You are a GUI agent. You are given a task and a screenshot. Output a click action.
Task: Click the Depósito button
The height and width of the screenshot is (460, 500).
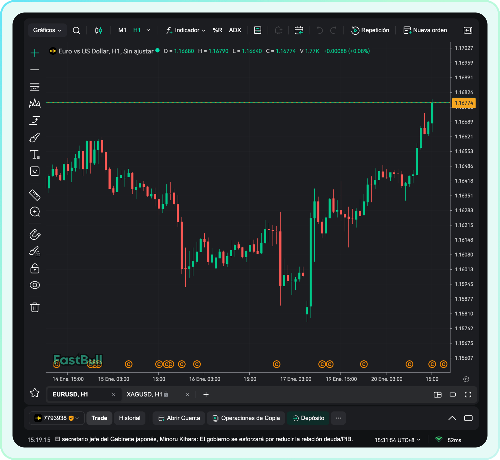tap(308, 418)
